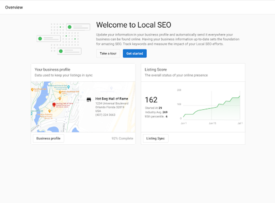Click the 92% Complete status text
This screenshot has width=275, height=203.
click(122, 139)
